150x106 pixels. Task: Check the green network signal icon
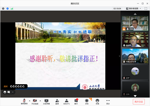12,9
